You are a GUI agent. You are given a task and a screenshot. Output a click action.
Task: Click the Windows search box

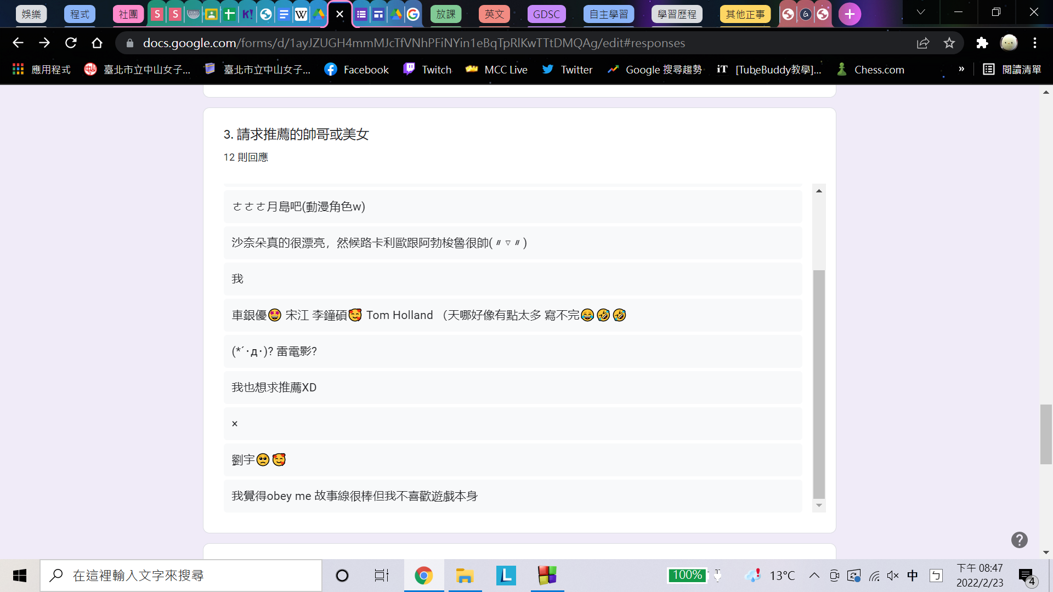[x=181, y=576]
